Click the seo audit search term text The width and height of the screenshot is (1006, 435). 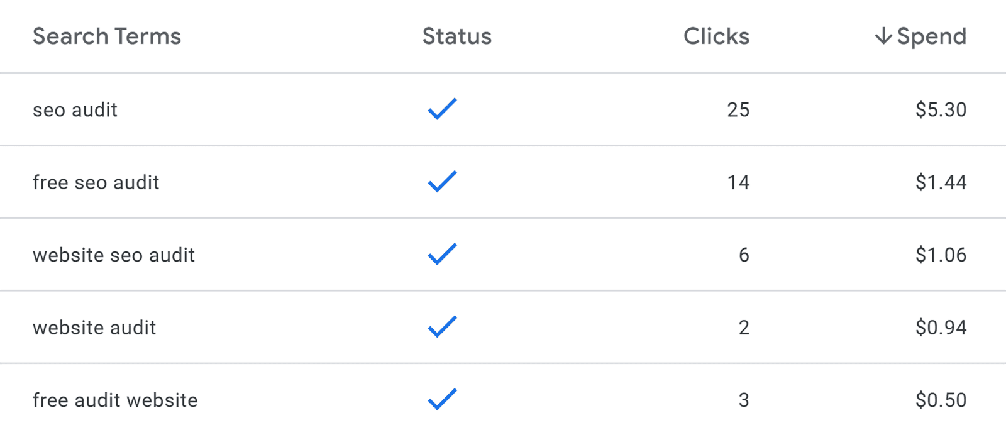coord(75,110)
